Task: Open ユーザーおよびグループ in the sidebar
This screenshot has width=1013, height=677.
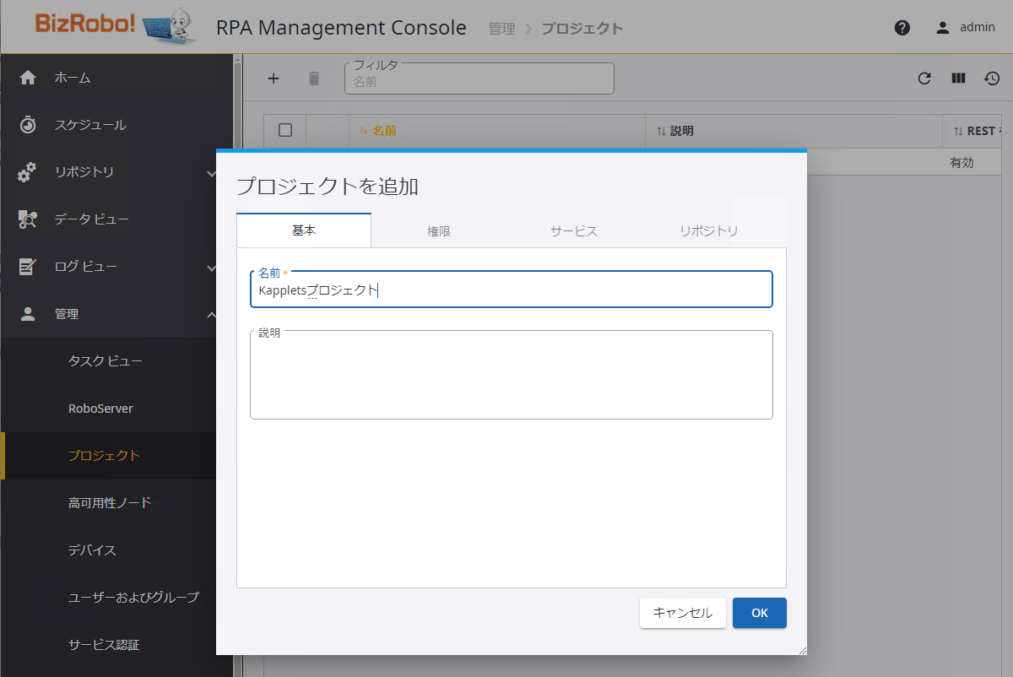Action: coord(133,598)
